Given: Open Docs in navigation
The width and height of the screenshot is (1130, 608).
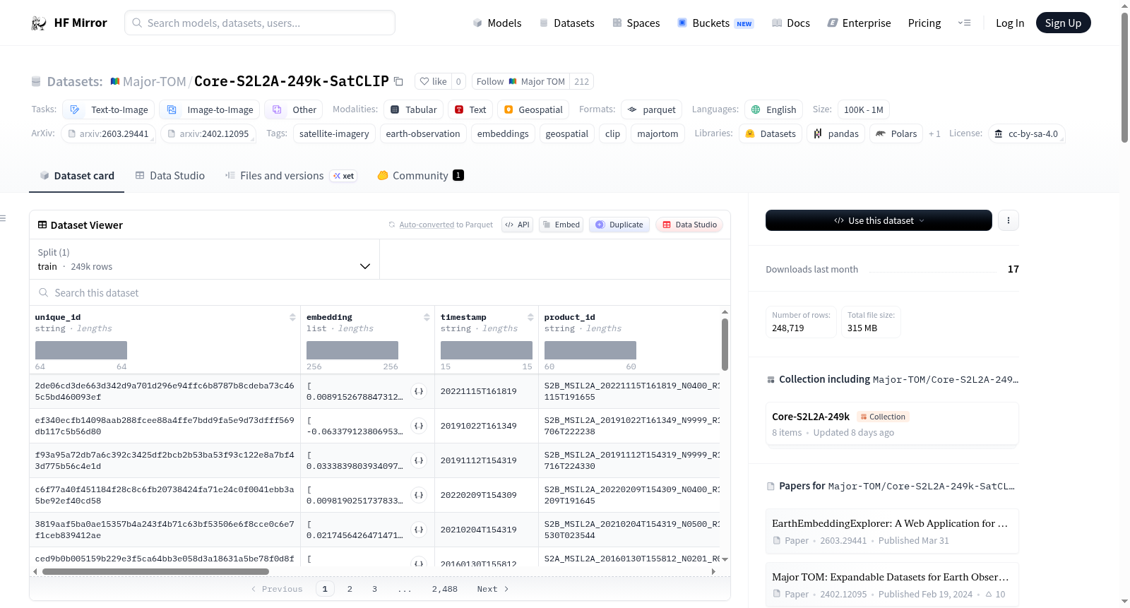Looking at the screenshot, I should pyautogui.click(x=791, y=23).
